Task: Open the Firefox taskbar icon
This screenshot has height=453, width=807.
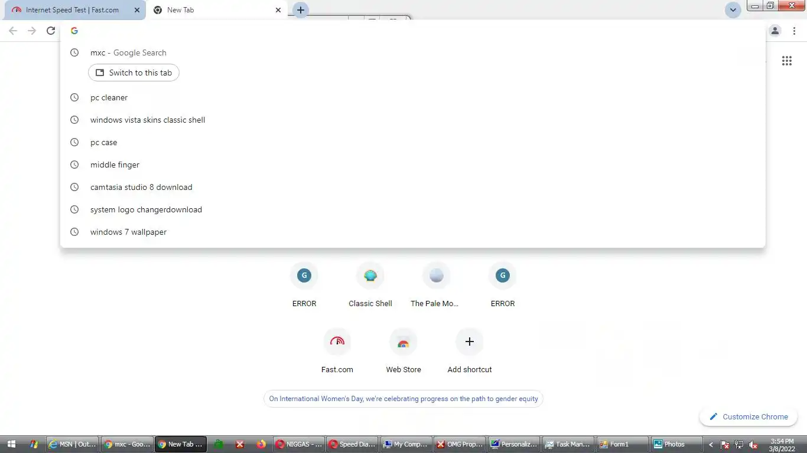Action: pos(261,444)
